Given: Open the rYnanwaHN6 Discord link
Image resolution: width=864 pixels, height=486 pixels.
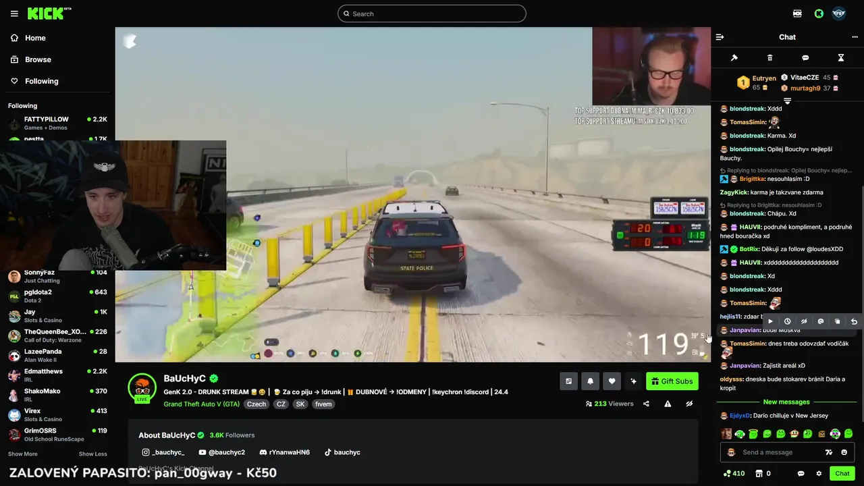Looking at the screenshot, I should [x=284, y=452].
